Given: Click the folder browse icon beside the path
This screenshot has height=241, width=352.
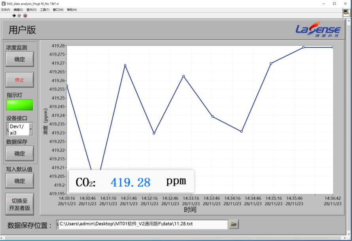Looking at the screenshot, I should click(x=234, y=225).
